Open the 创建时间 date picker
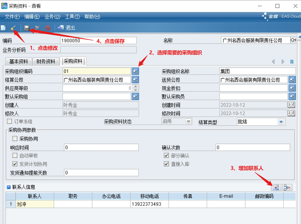Image resolution: width=301 pixels, height=224 pixels. [291, 105]
